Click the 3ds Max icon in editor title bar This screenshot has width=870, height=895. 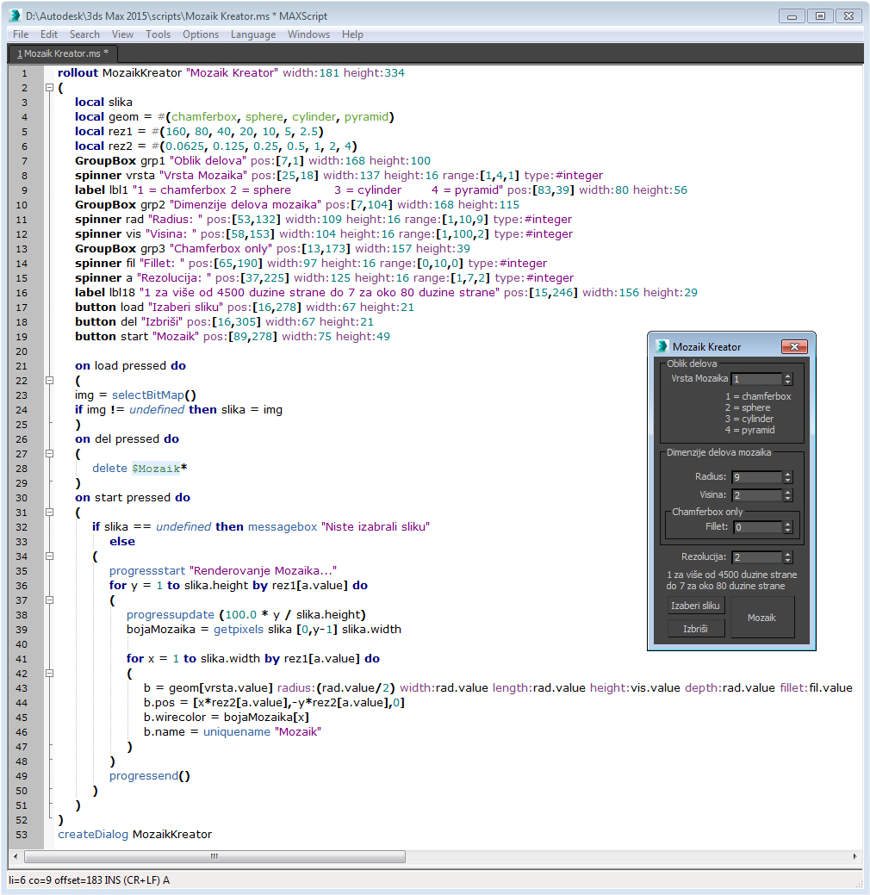point(15,16)
